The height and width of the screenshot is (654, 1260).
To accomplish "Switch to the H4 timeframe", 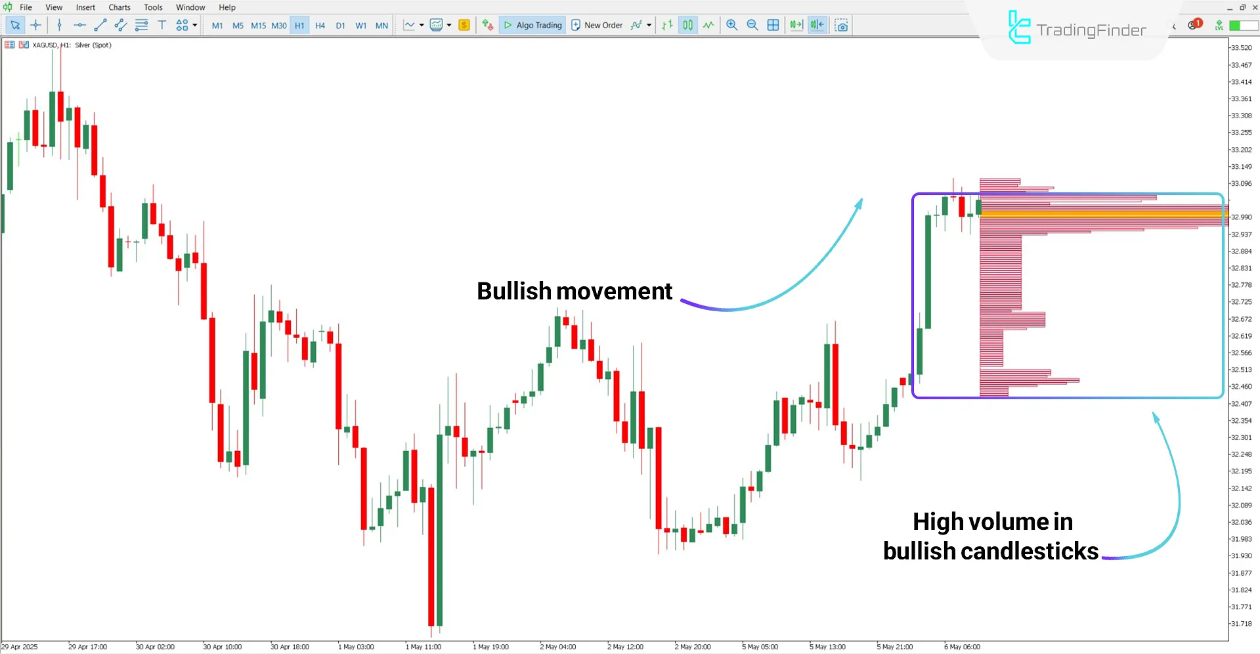I will tap(320, 26).
